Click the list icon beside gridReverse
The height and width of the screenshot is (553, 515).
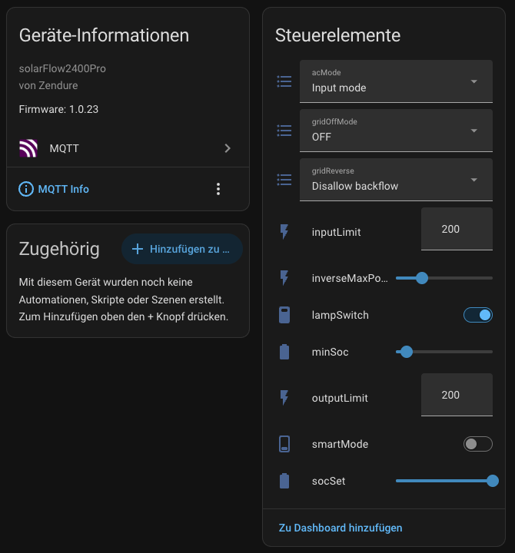pyautogui.click(x=284, y=180)
